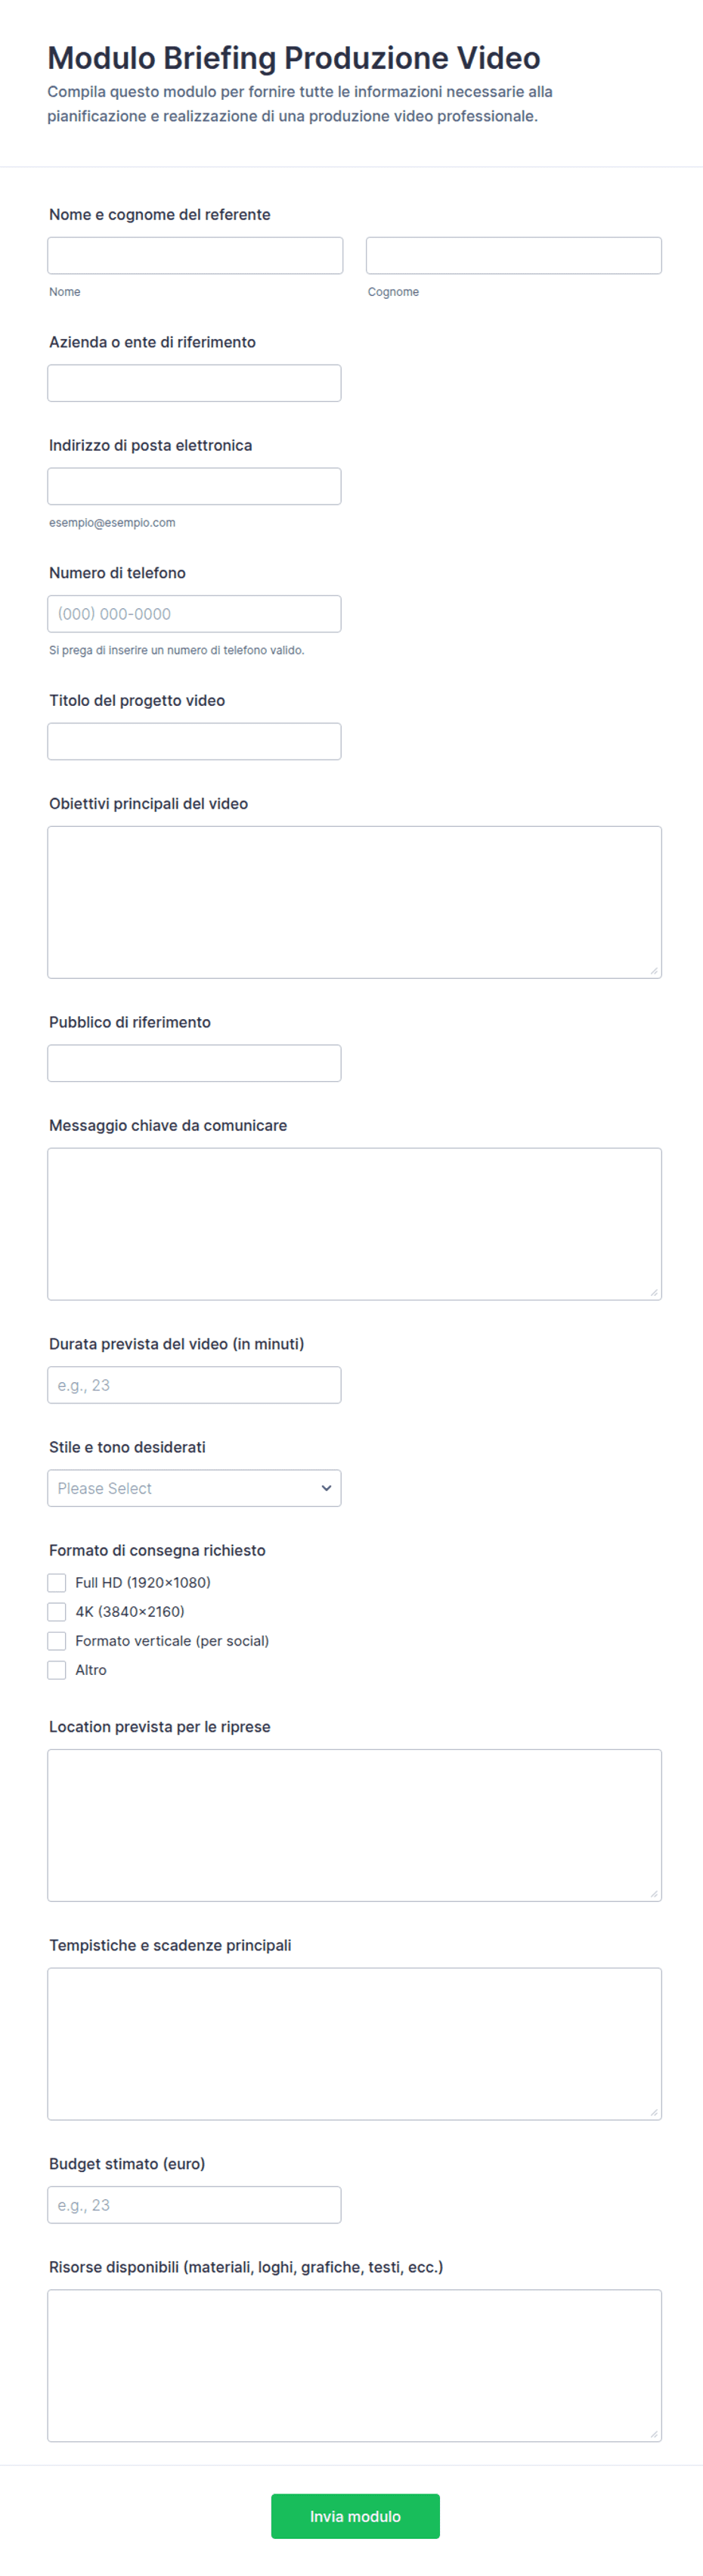Click the Location prevista per le riprese textarea
The image size is (703, 2576).
(x=355, y=1825)
